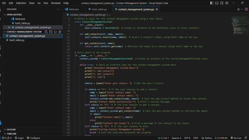This screenshot has height=140, width=249.
Task: Open the Run menu
Action: (46, 3)
